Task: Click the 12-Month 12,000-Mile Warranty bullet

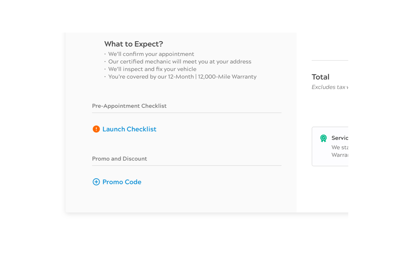Action: [182, 77]
